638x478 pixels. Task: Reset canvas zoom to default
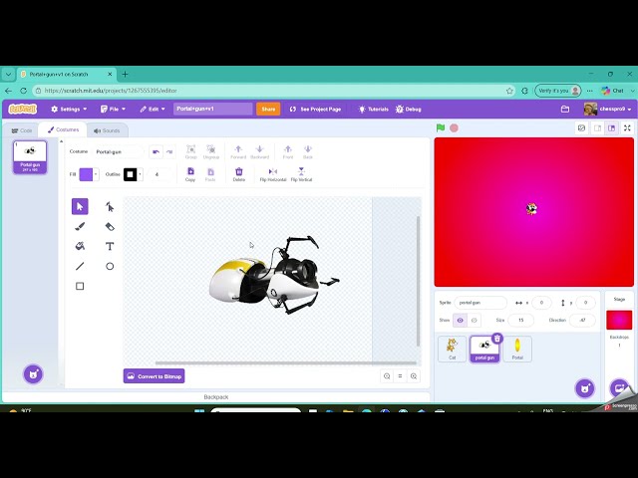tap(400, 376)
